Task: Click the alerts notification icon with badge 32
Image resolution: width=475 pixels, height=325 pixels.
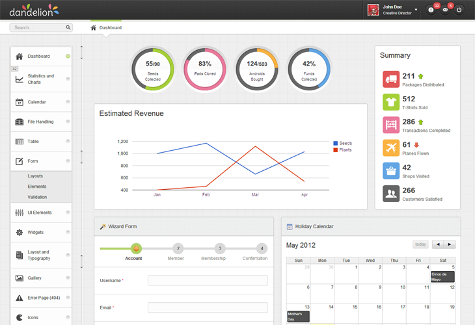Action: point(431,10)
